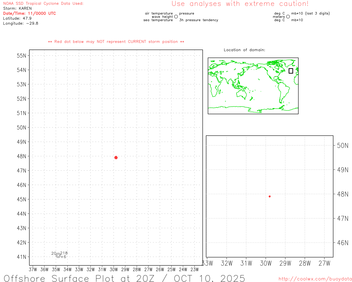Click the '31W' label under the zoomed plot

click(246, 263)
